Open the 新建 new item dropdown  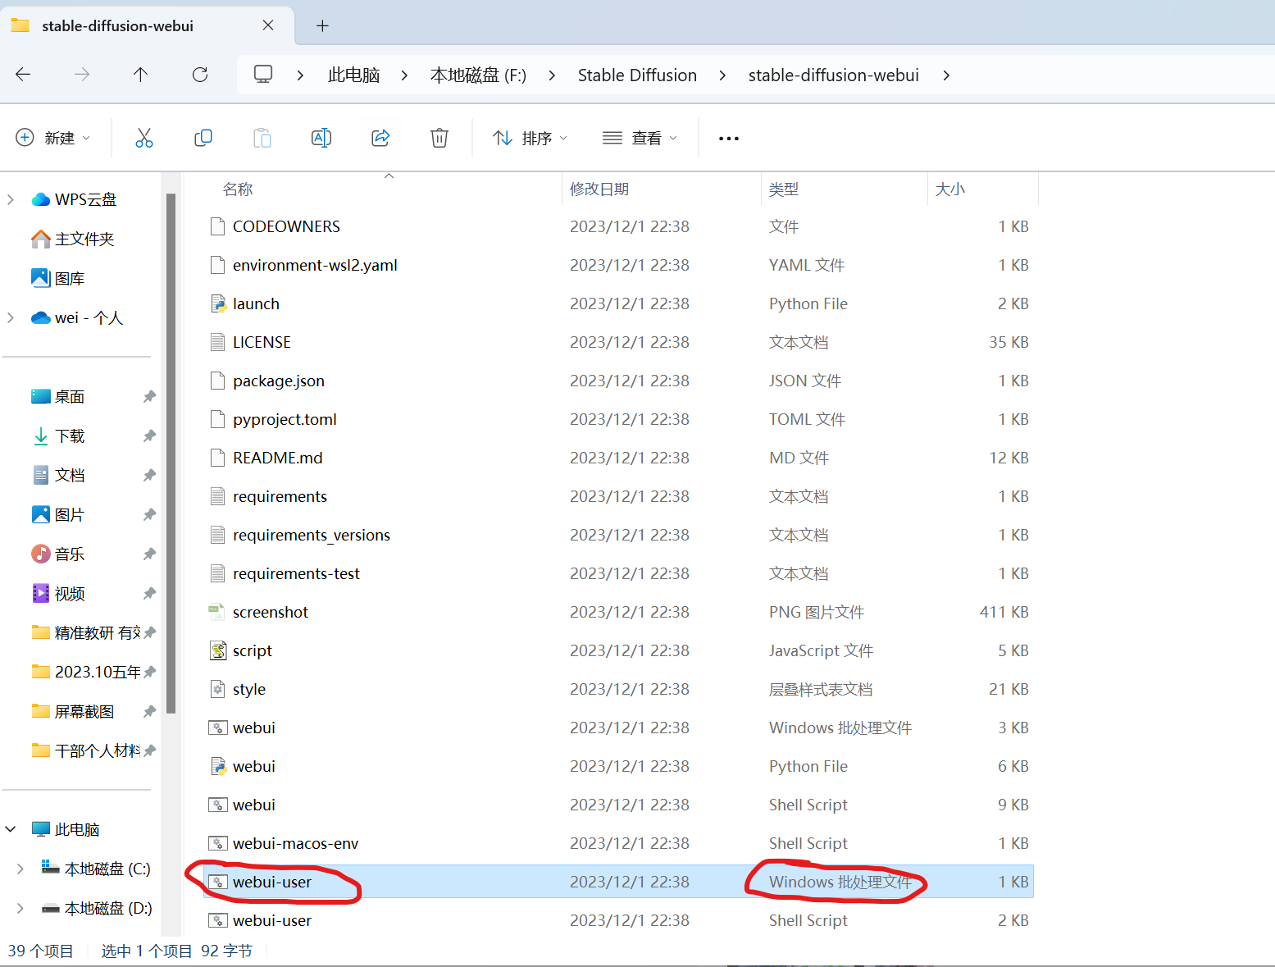tap(53, 138)
